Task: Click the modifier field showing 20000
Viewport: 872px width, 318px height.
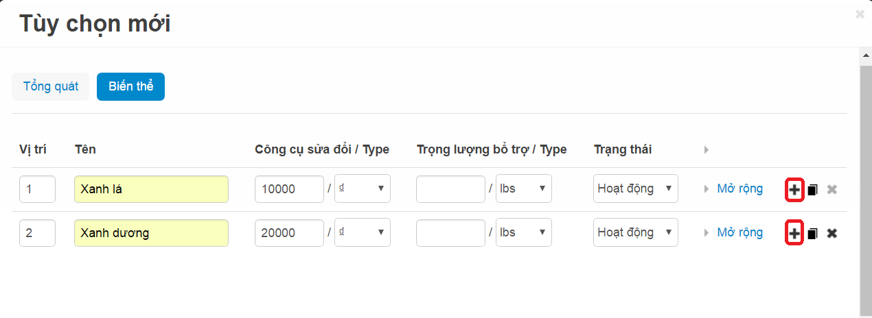Action: 289,232
